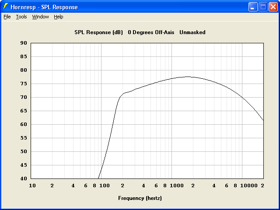Open the File menu
The width and height of the screenshot is (280, 210).
tap(7, 17)
